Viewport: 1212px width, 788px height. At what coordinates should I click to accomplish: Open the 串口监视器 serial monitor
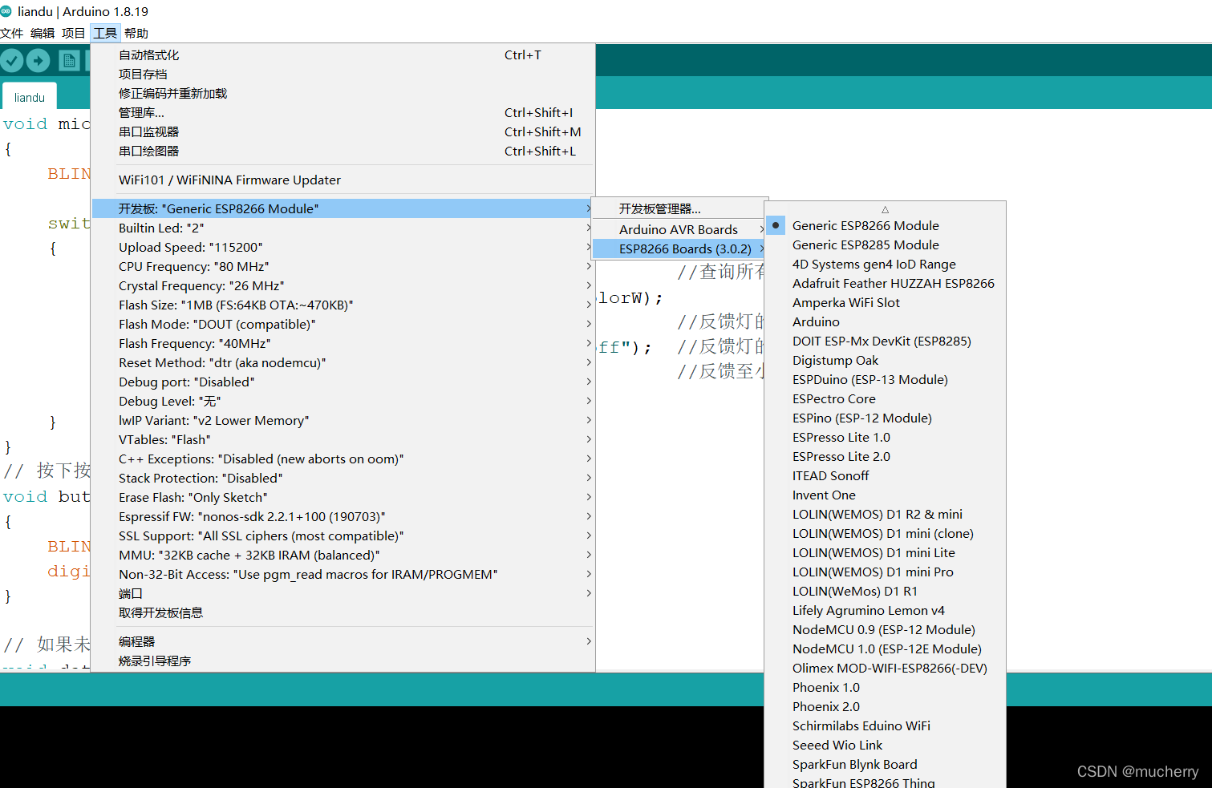[343, 131]
